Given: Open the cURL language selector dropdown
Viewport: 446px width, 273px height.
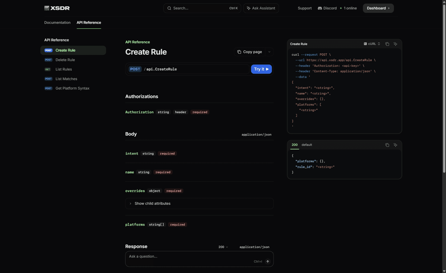Looking at the screenshot, I should 372,44.
